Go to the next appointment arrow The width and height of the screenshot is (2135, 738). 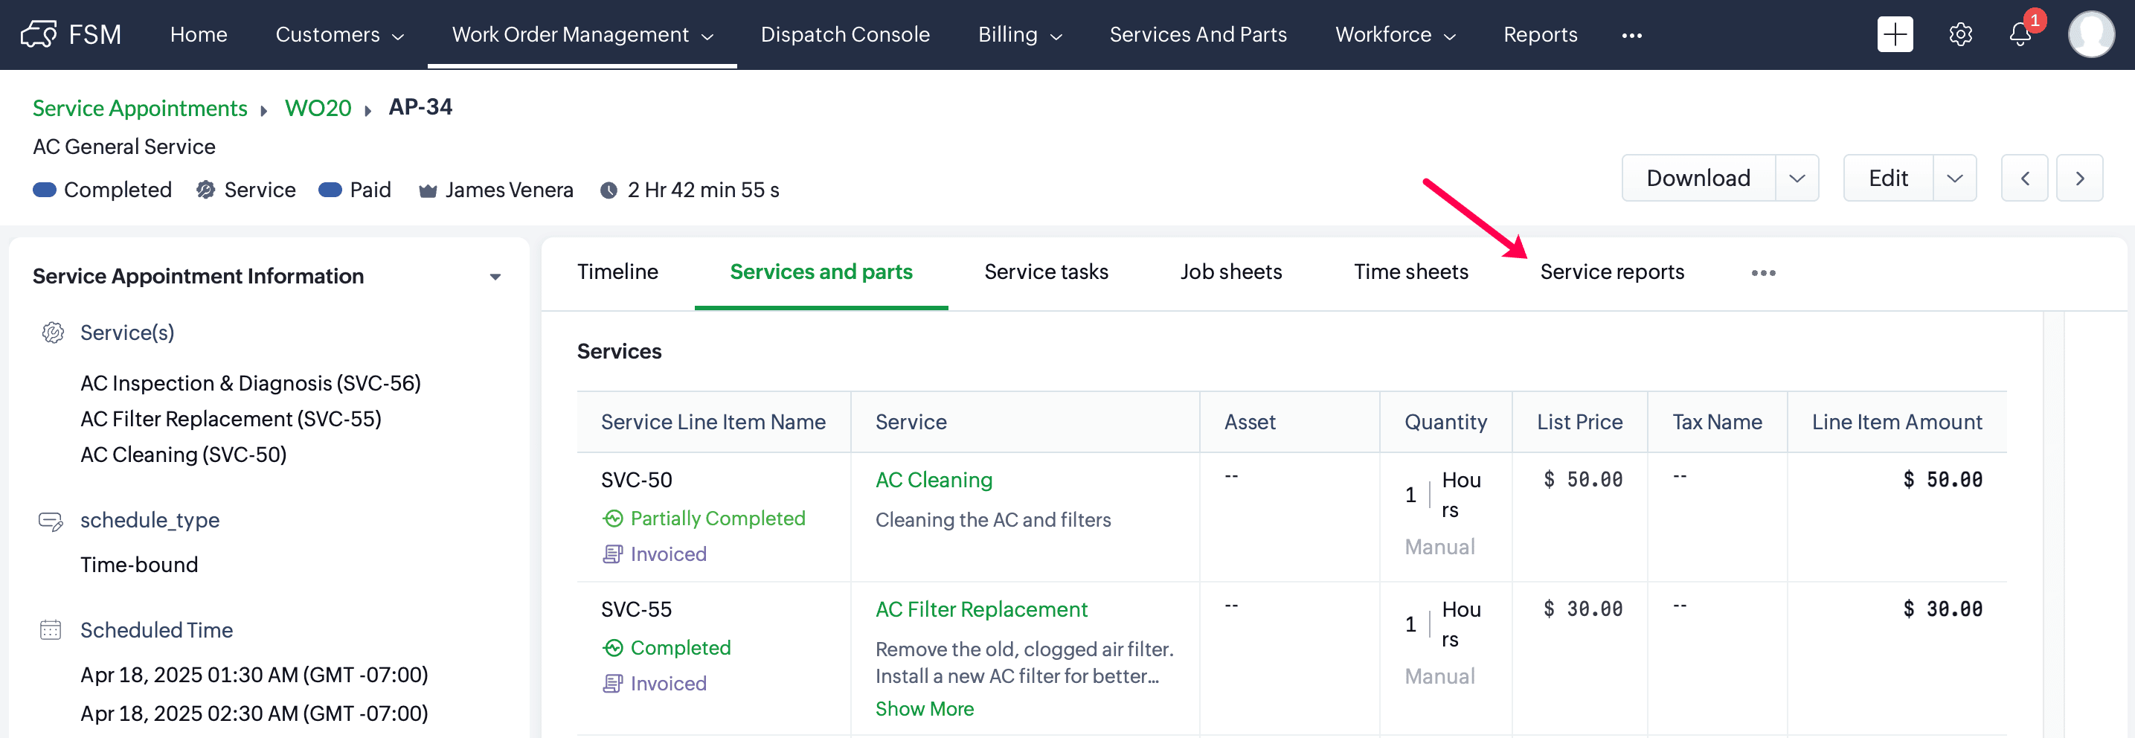(x=2079, y=179)
